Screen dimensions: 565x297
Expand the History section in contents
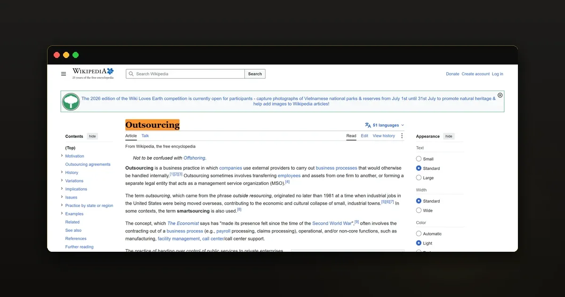click(62, 172)
